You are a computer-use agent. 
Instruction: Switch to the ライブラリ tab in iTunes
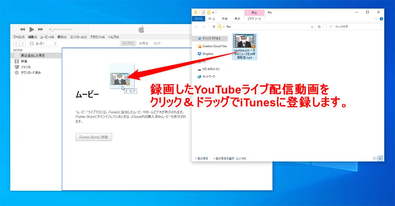[128, 43]
